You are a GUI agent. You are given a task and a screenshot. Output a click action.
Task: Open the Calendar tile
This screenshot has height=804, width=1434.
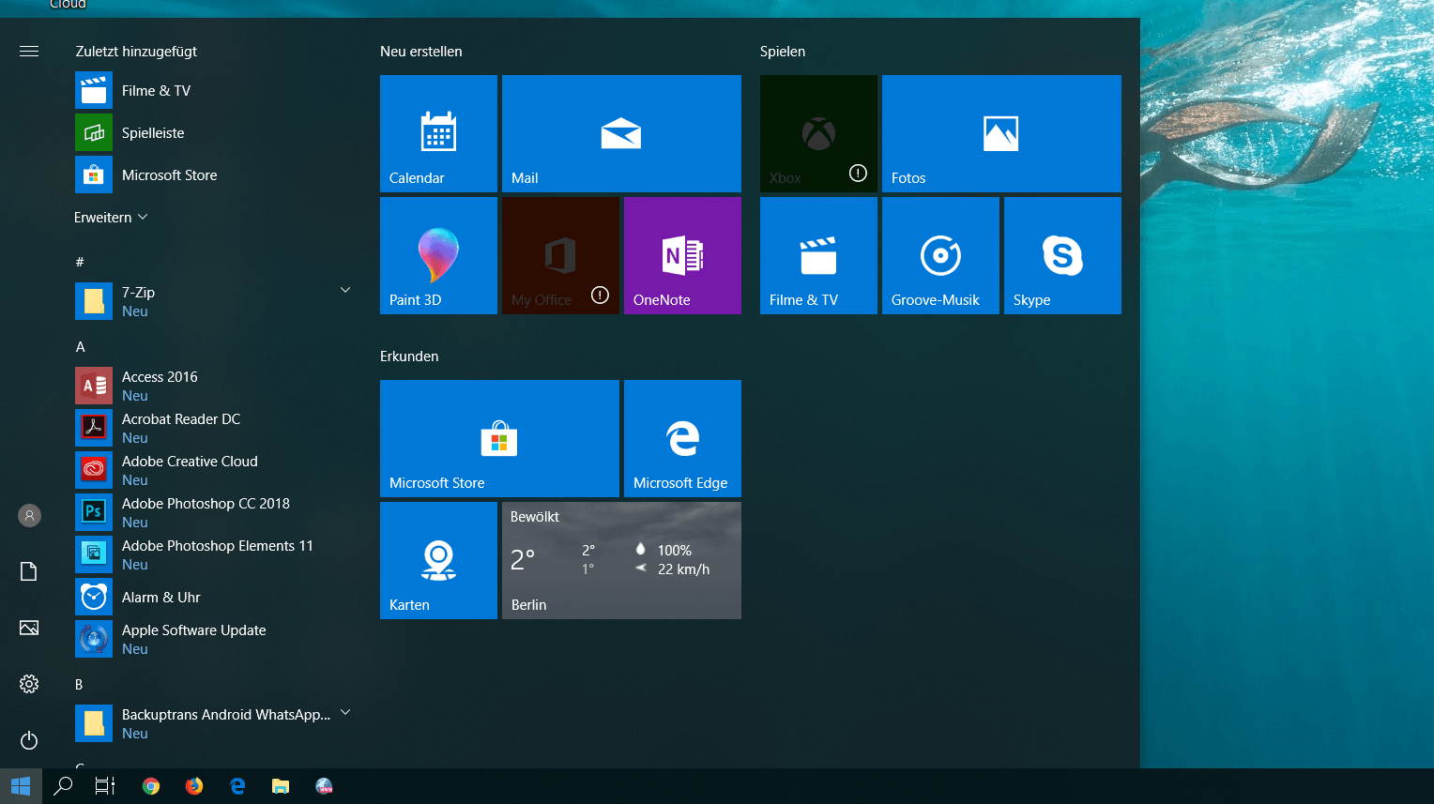(438, 133)
